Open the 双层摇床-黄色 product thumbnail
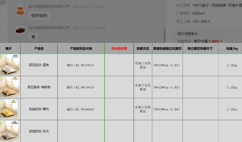 9,109
